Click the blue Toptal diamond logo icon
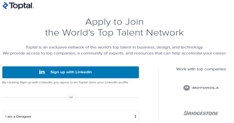234x123 pixels. [5, 6]
